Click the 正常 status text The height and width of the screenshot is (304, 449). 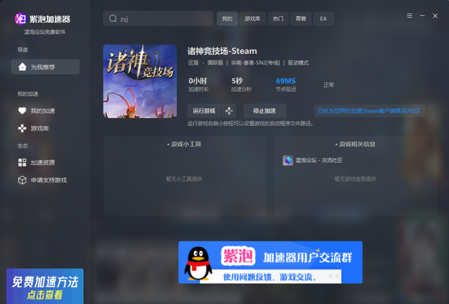(329, 85)
